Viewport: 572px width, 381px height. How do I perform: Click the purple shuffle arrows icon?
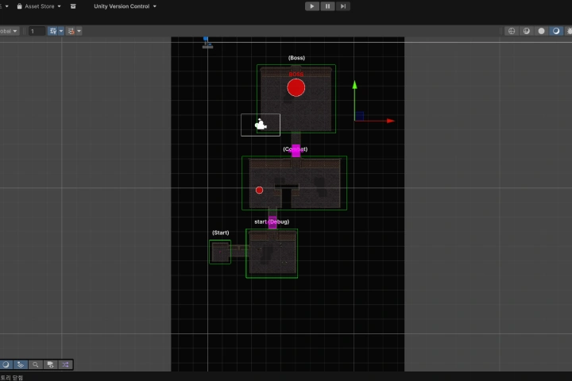coord(65,364)
